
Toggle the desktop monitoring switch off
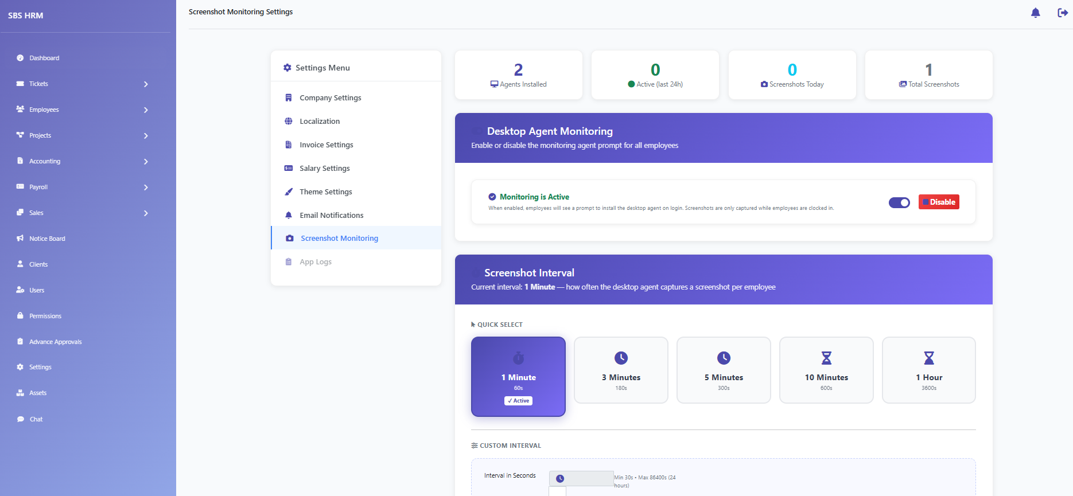[899, 202]
